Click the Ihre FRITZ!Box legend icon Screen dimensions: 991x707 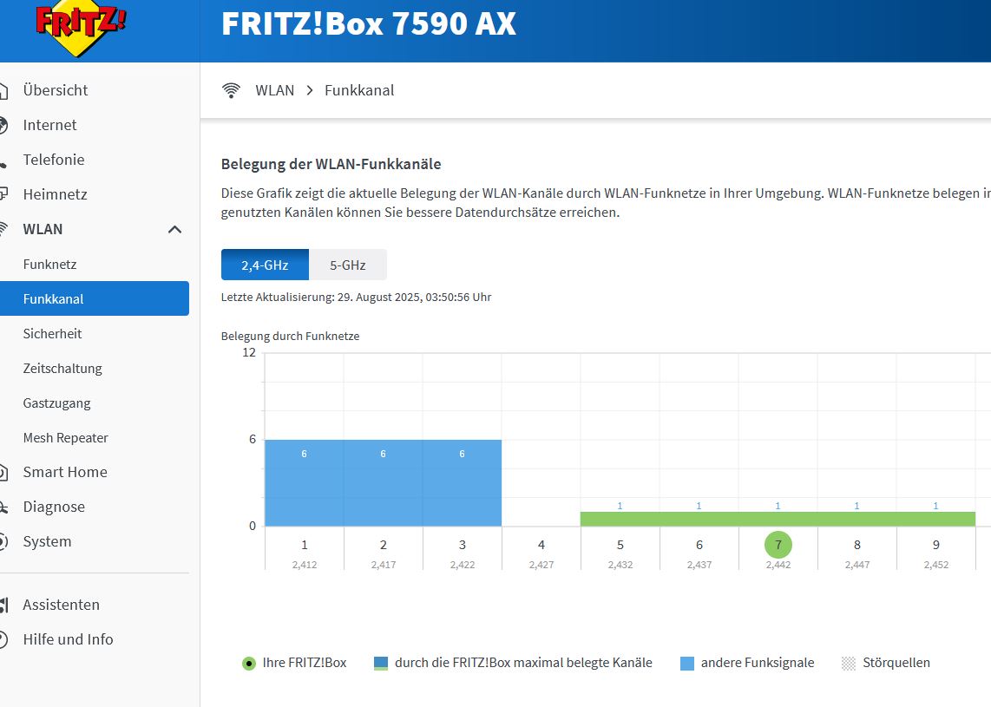click(249, 664)
